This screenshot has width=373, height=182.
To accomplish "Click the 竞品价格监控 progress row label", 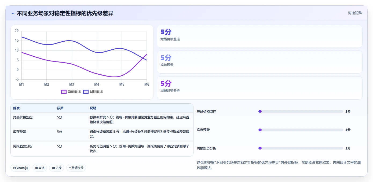I will 206,112.
